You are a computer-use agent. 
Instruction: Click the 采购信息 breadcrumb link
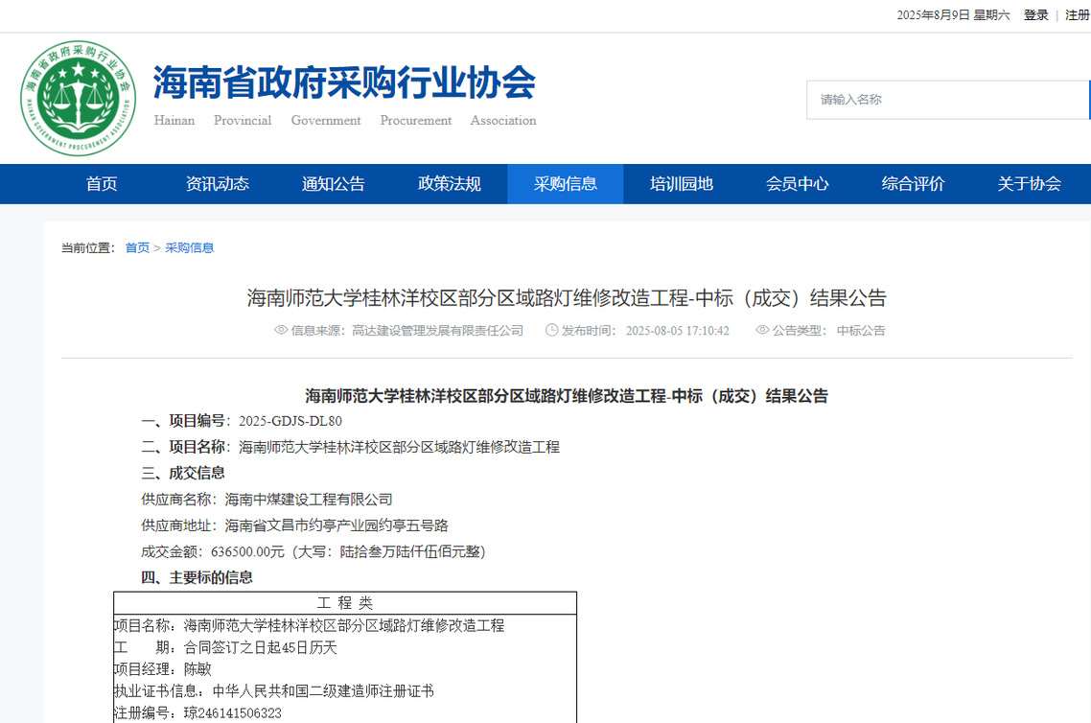[190, 247]
